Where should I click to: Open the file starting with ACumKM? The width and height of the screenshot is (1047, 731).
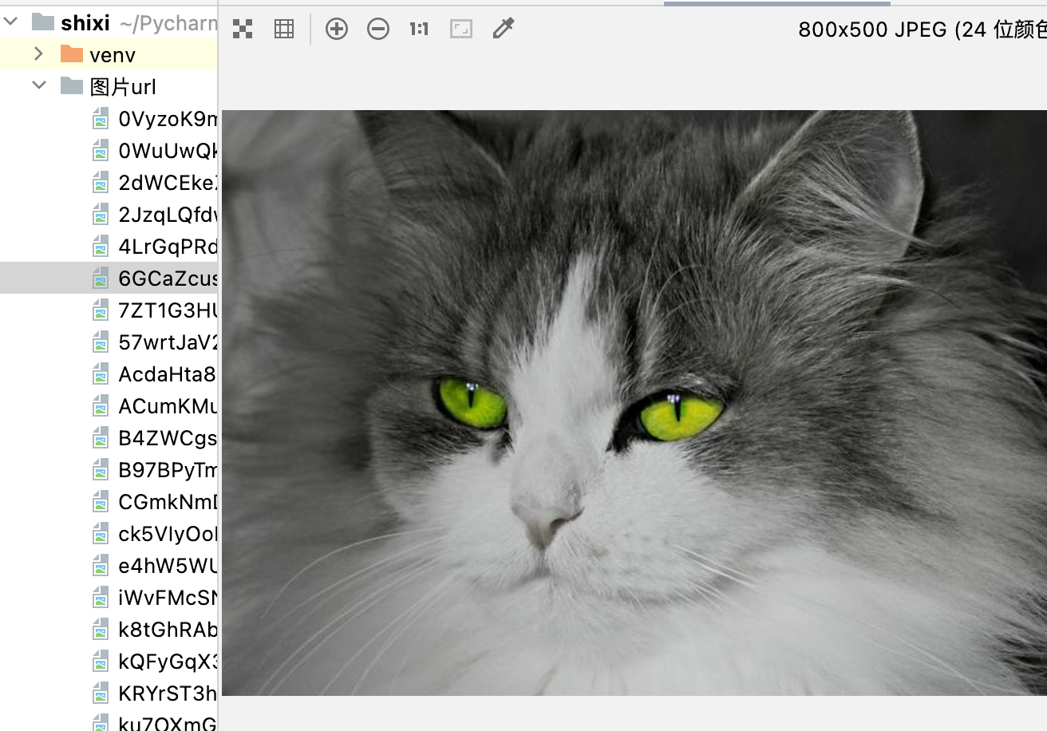(x=168, y=405)
